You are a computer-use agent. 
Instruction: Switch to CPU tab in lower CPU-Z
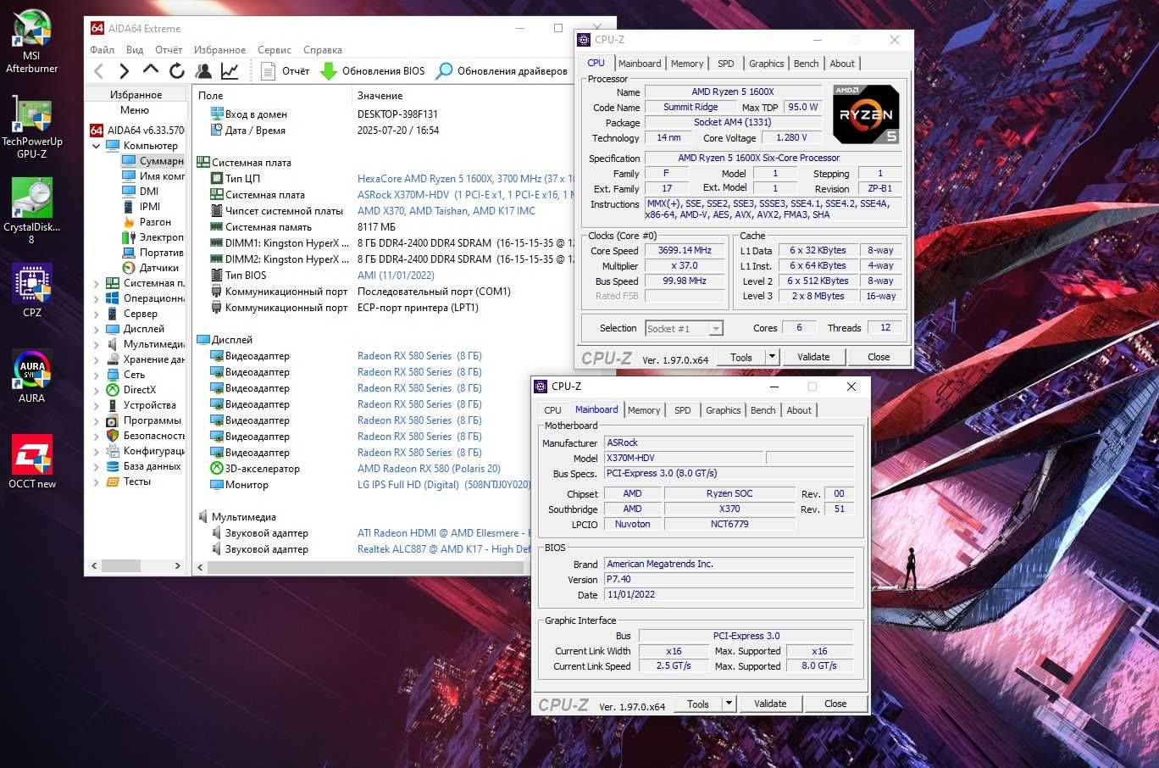552,410
